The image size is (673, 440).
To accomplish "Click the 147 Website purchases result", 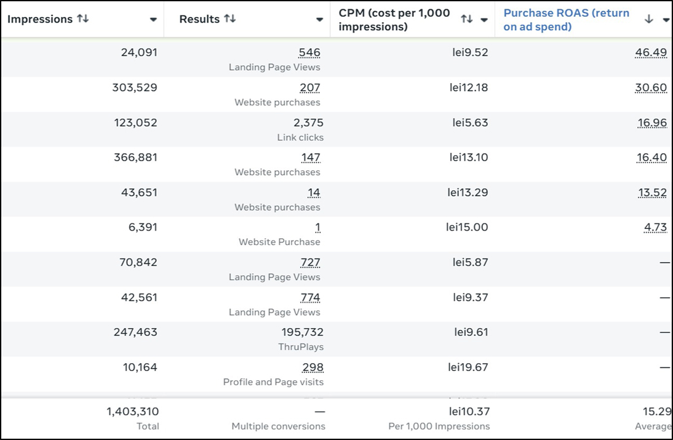I will click(x=311, y=158).
